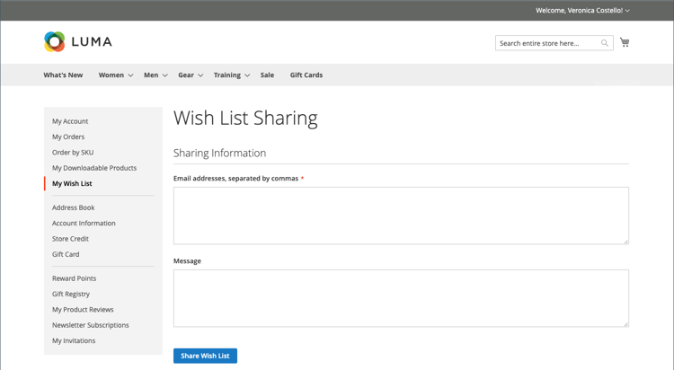Select the Newsletter Subscriptions link

click(90, 325)
